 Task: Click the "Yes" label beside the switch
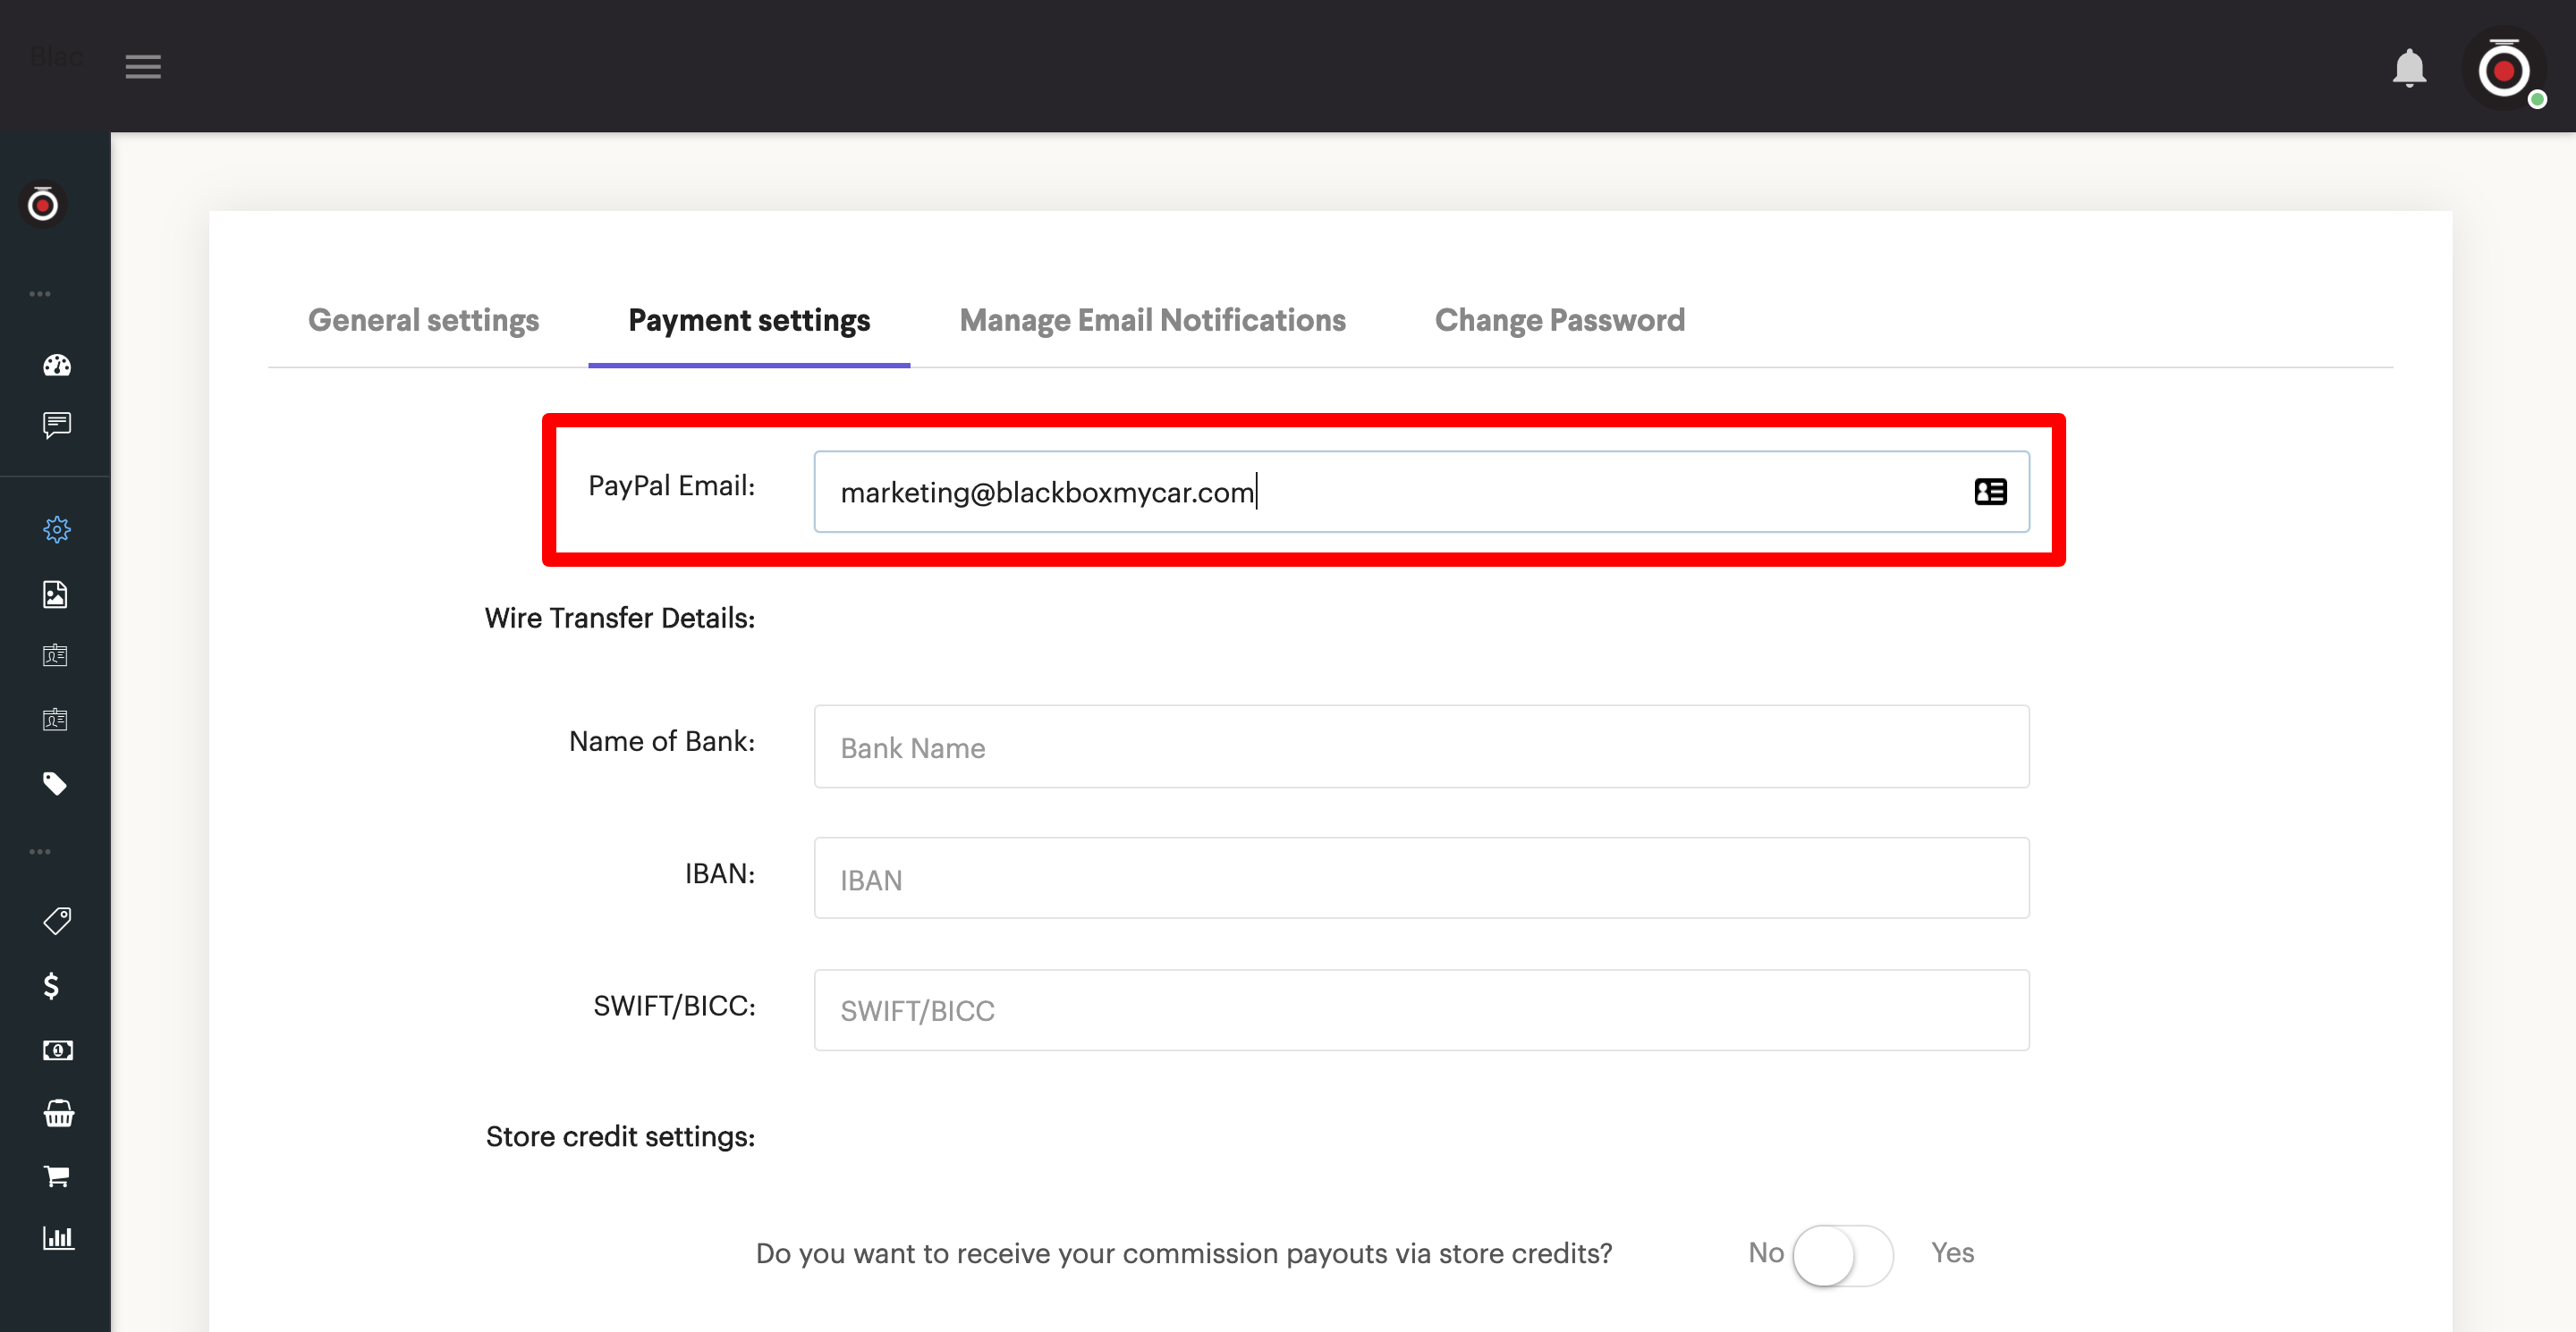[1952, 1253]
